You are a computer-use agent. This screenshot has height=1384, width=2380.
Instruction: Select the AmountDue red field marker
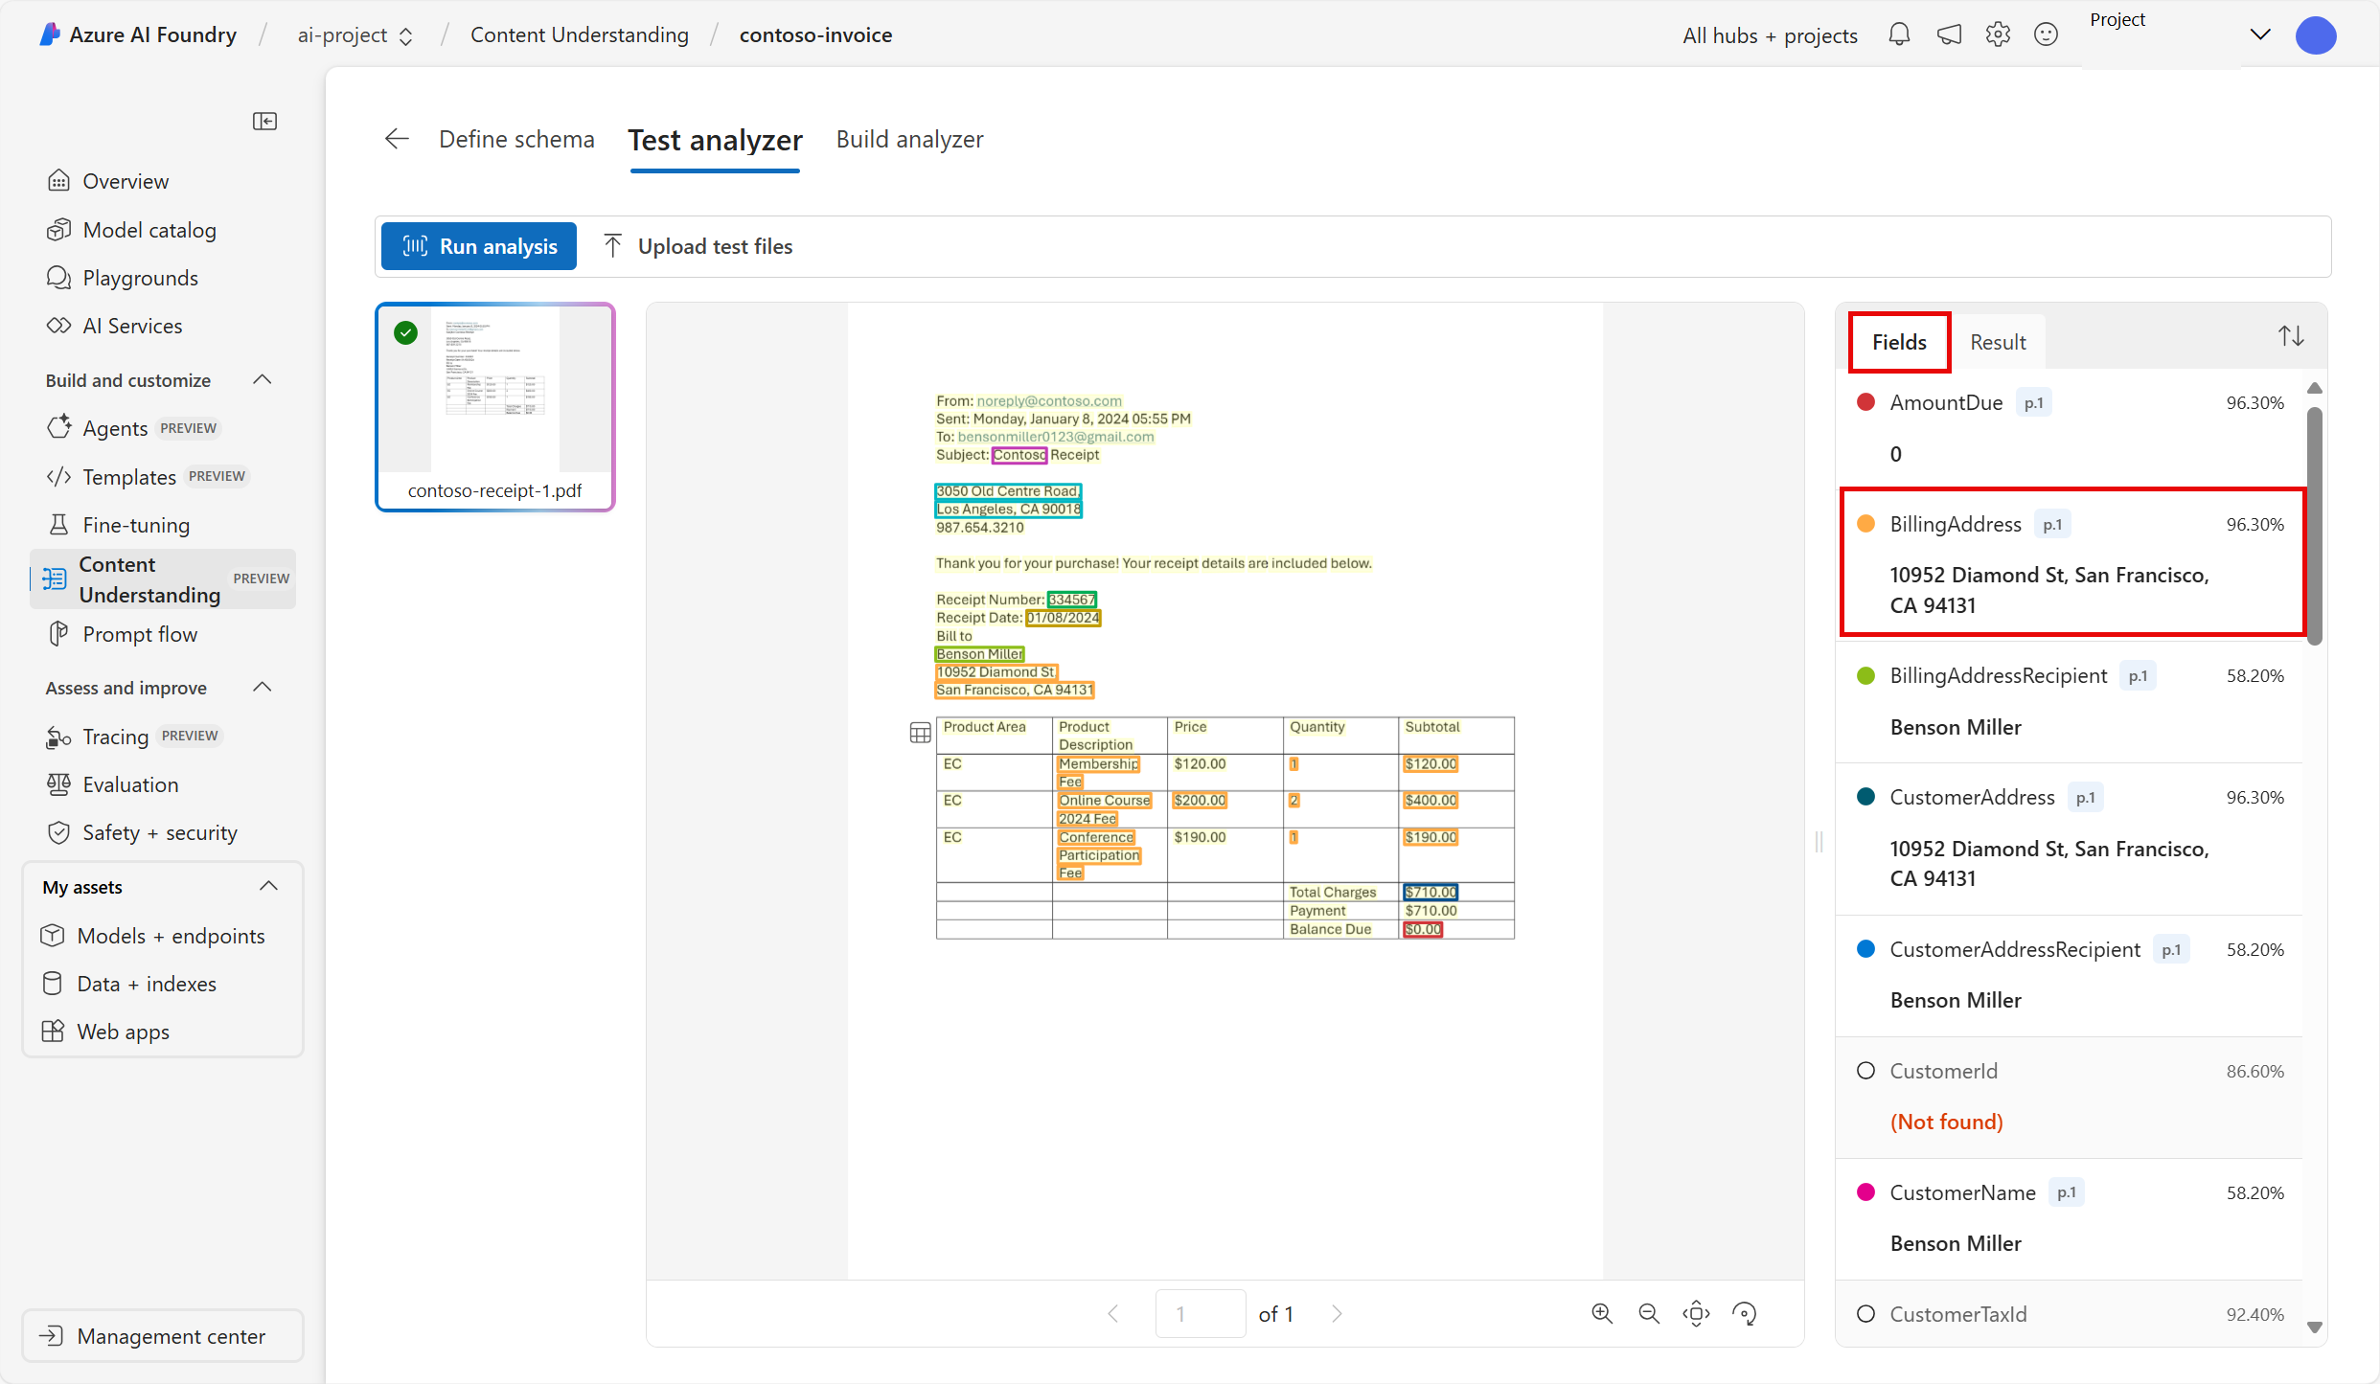(1865, 402)
